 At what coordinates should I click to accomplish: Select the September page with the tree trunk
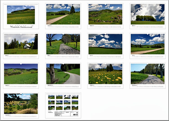pos(63,74)
